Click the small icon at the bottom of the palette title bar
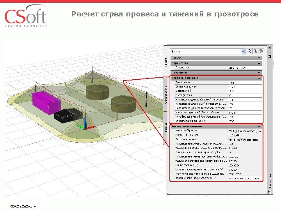Image resolution: width=281 pixels, height=211 pixels. pos(270,192)
